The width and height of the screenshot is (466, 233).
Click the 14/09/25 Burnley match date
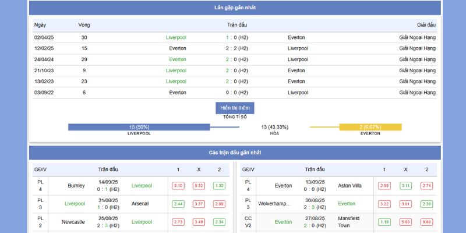pyautogui.click(x=108, y=182)
